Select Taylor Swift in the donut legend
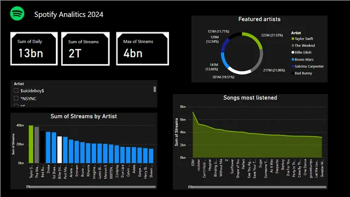This screenshot has height=197, width=350. click(x=302, y=39)
